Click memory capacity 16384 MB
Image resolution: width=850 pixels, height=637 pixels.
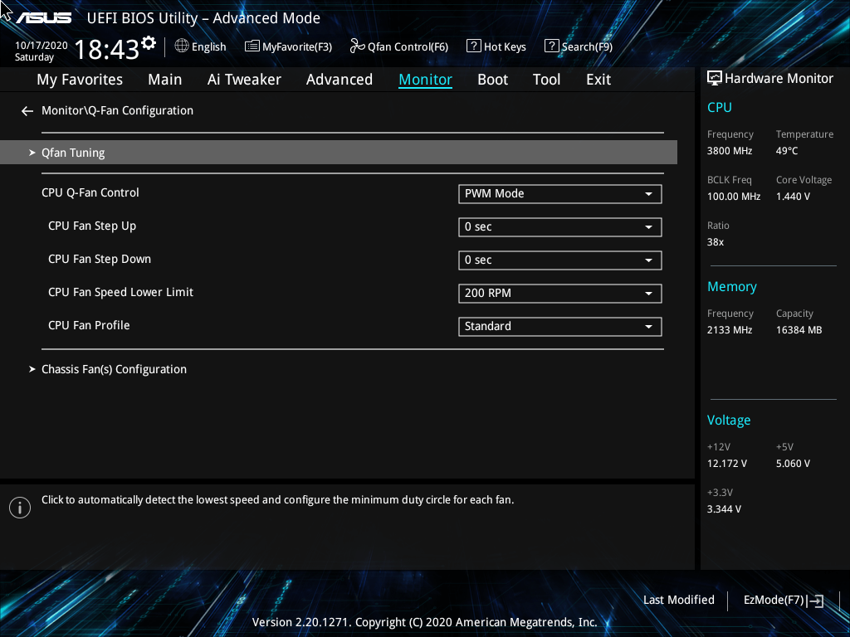coord(799,330)
